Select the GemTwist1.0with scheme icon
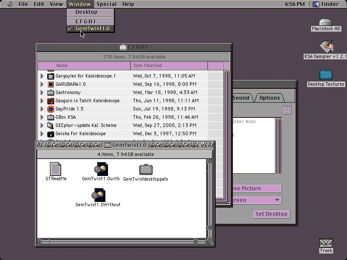Screen dimensions: 347x260 coord(101,169)
